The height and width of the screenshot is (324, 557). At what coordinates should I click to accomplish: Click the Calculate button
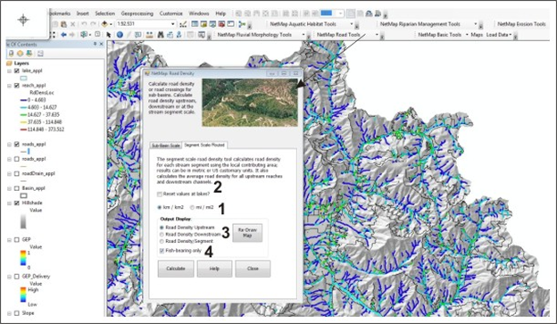coord(176,269)
